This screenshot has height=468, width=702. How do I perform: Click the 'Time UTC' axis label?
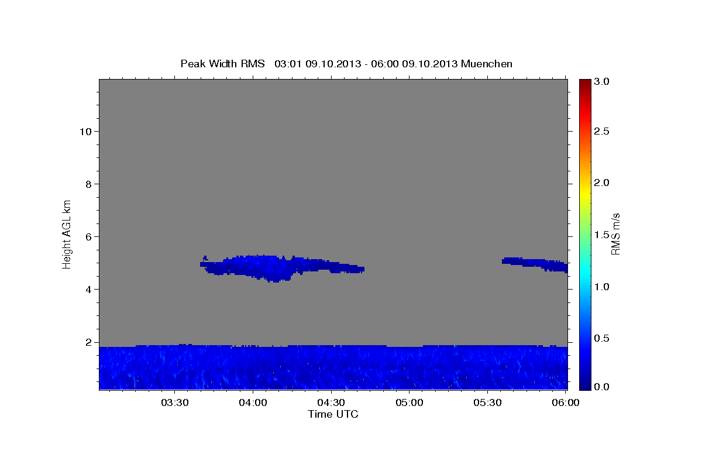tap(333, 414)
